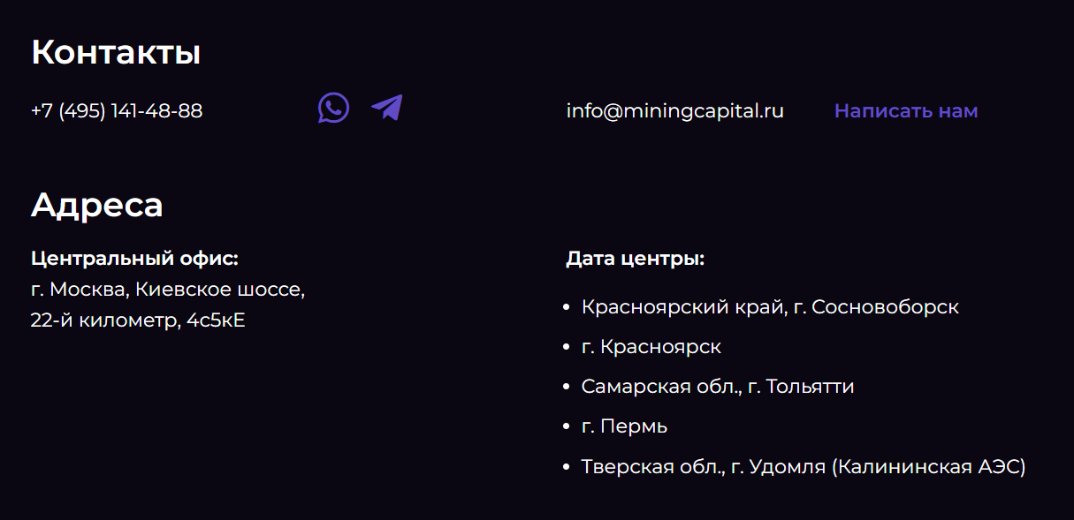Call the +7 (495) 141-48-88 phone number
Image resolution: width=1074 pixels, height=520 pixels.
117,111
